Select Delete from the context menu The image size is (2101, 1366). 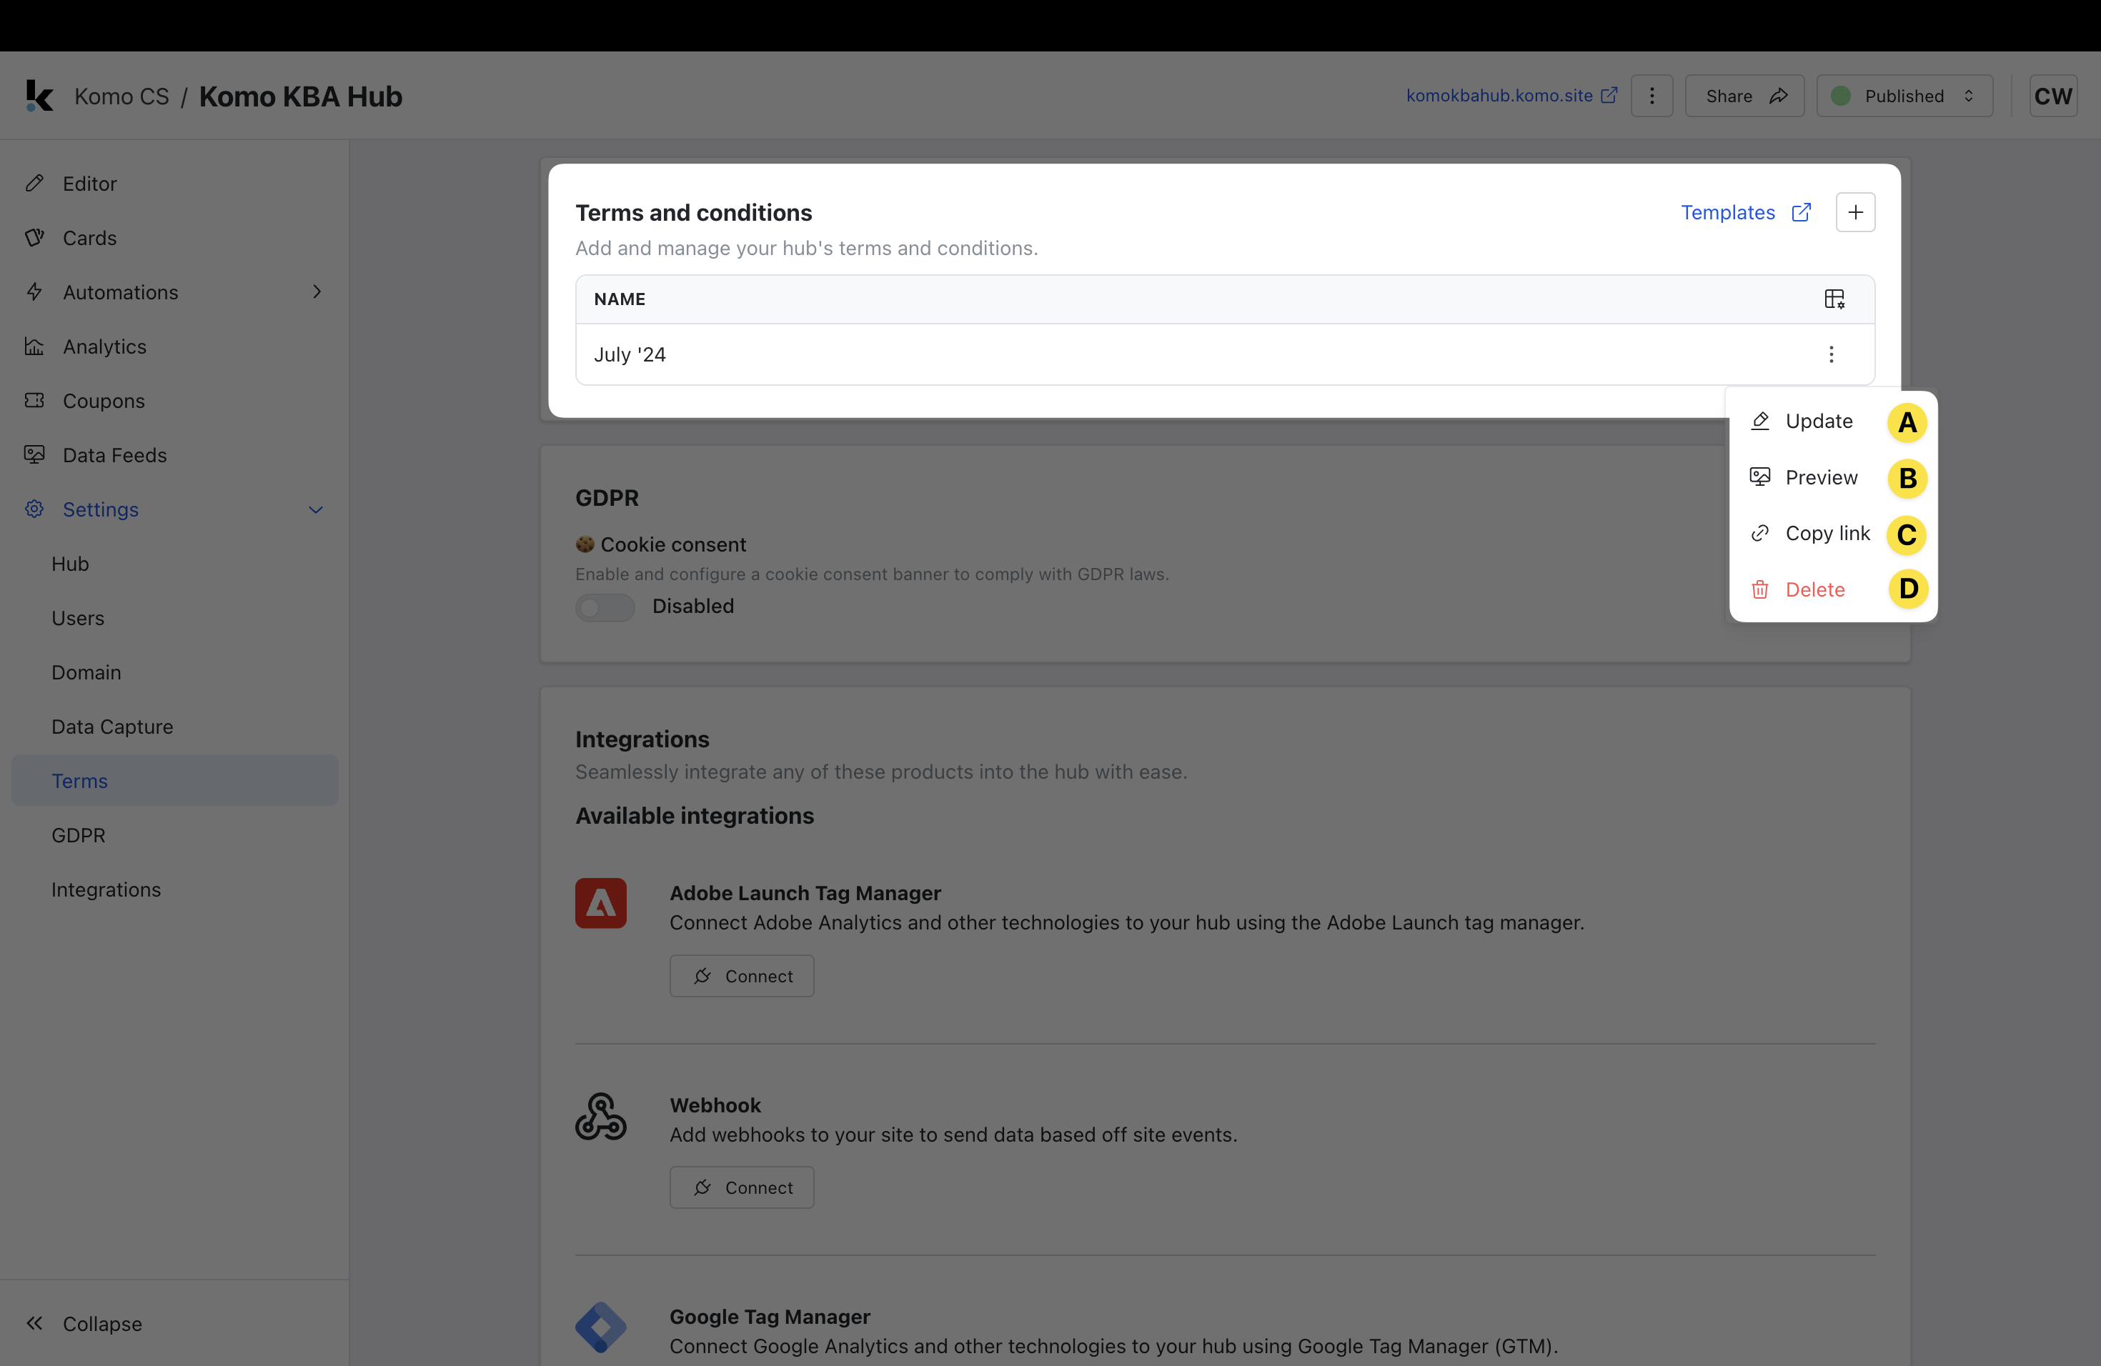[x=1814, y=589]
